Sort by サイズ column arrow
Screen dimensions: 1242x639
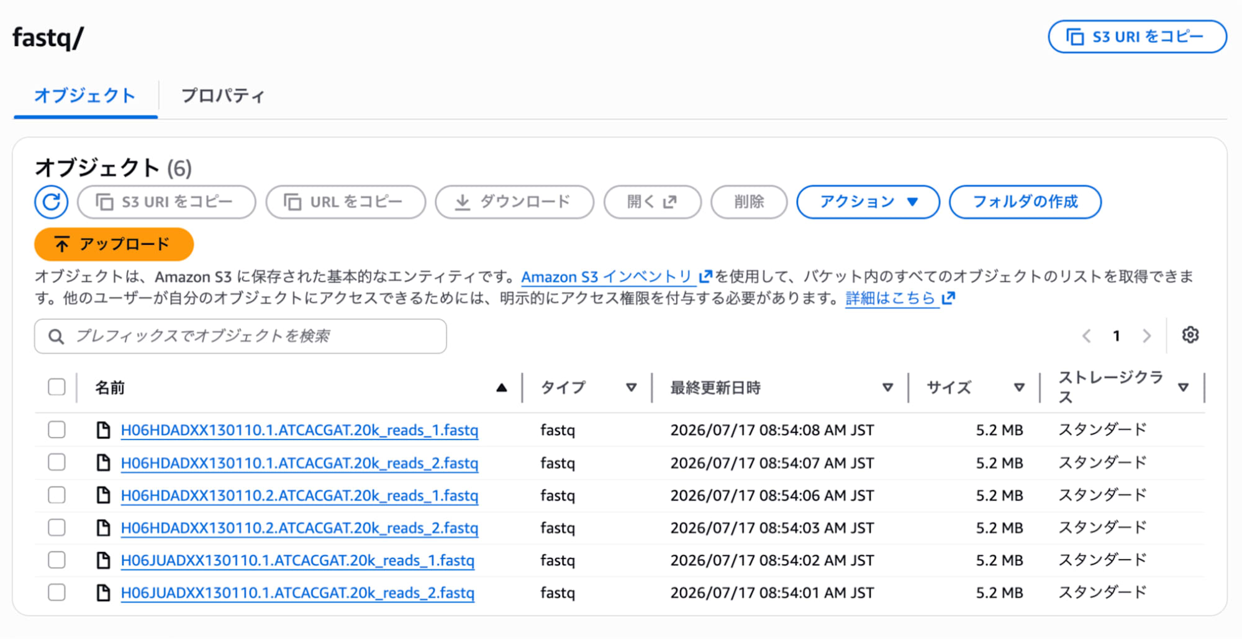point(1019,388)
